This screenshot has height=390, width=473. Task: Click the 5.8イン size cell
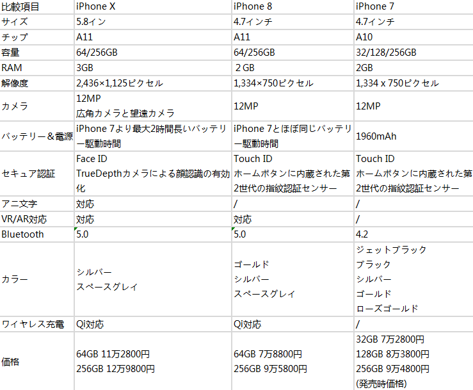click(153, 22)
